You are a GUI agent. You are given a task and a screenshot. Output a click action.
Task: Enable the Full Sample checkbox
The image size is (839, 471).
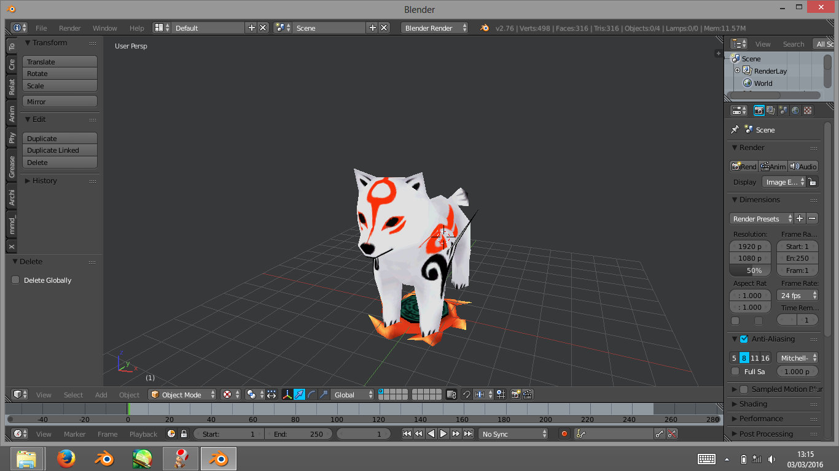point(735,371)
